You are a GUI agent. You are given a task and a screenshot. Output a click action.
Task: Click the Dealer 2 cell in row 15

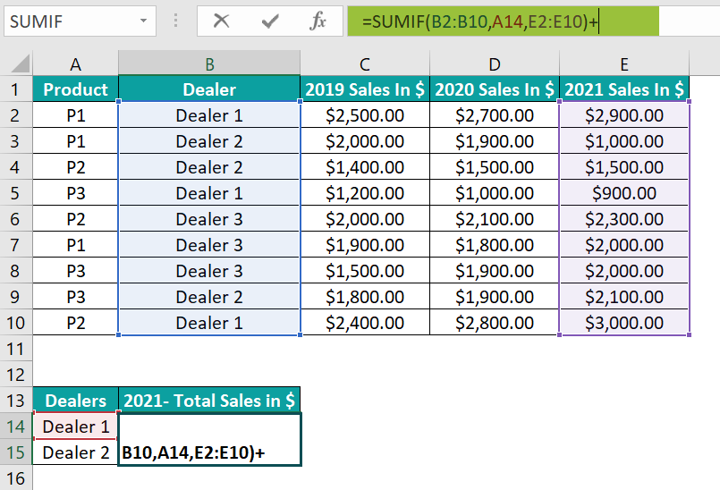[75, 452]
